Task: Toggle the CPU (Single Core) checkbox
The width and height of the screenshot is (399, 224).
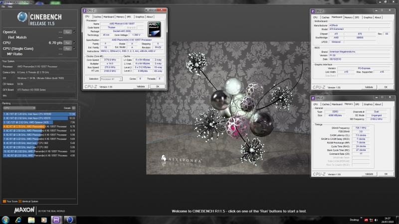Action: pos(74,49)
